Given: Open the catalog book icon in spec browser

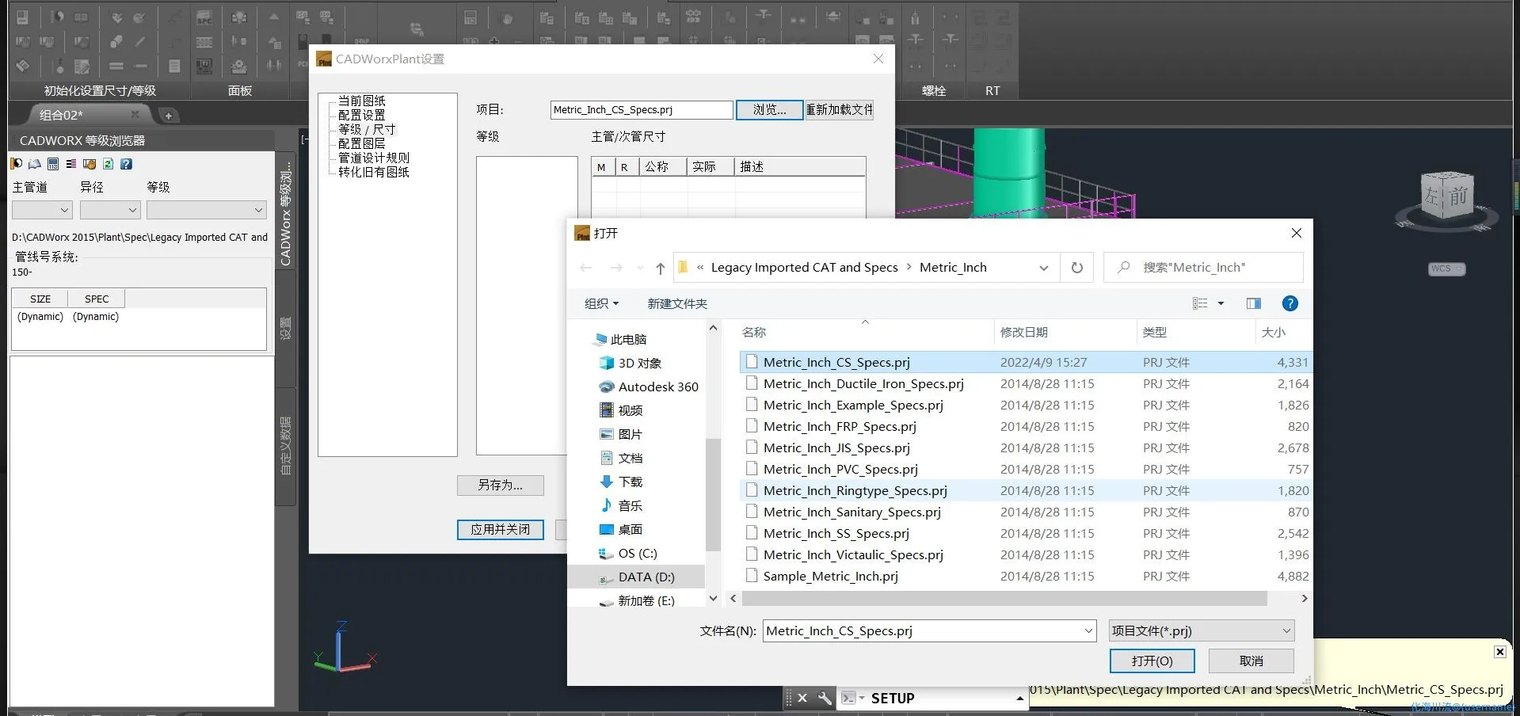Looking at the screenshot, I should pyautogui.click(x=34, y=164).
